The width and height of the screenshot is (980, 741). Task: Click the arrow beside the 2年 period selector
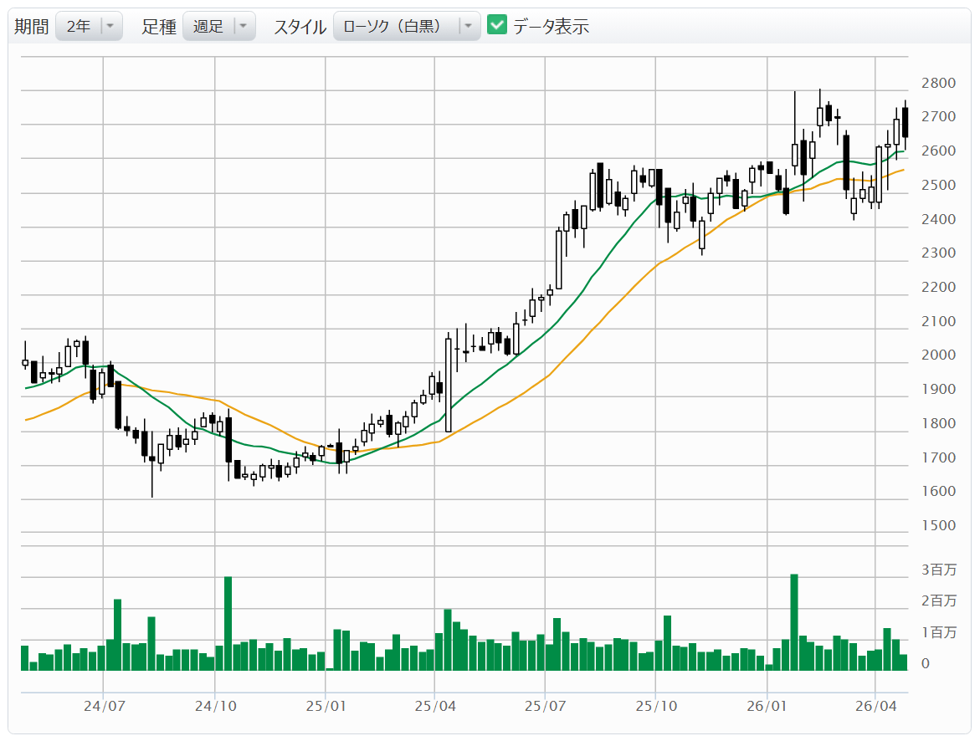tap(112, 27)
